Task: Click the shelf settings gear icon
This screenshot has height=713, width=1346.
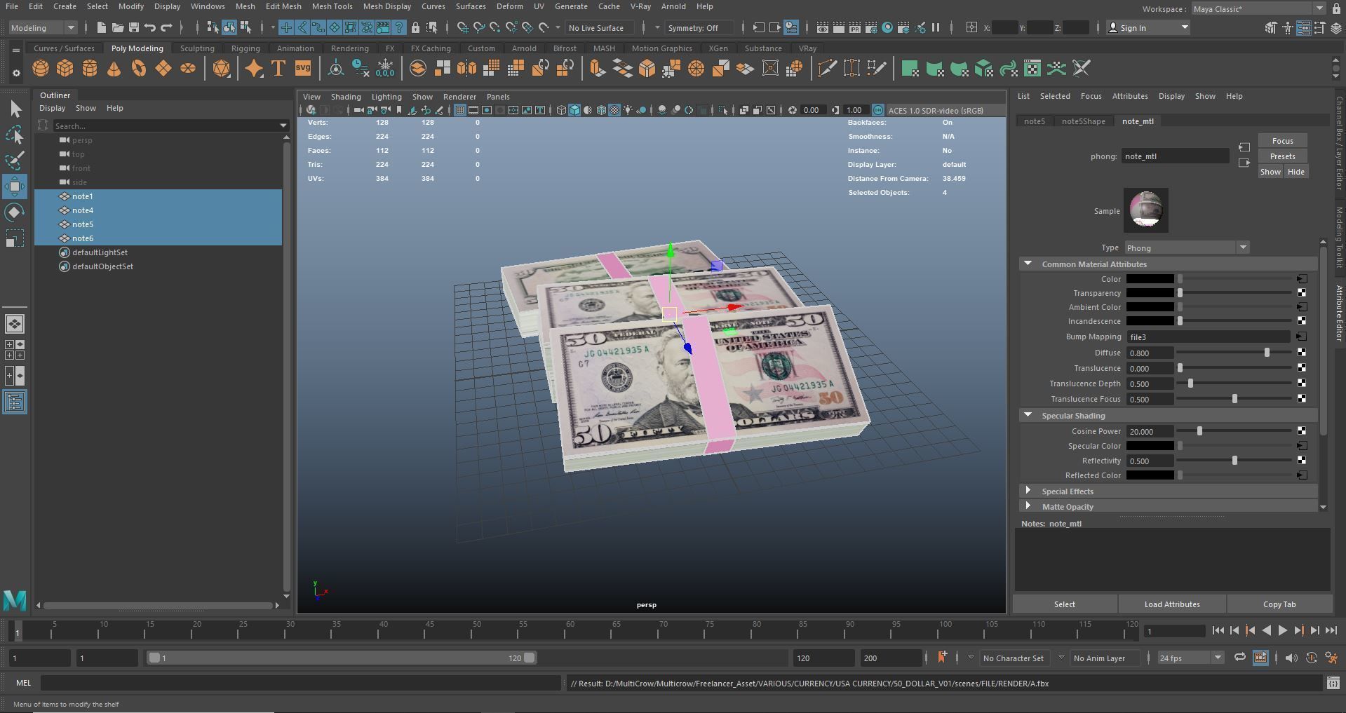Action: (x=16, y=73)
